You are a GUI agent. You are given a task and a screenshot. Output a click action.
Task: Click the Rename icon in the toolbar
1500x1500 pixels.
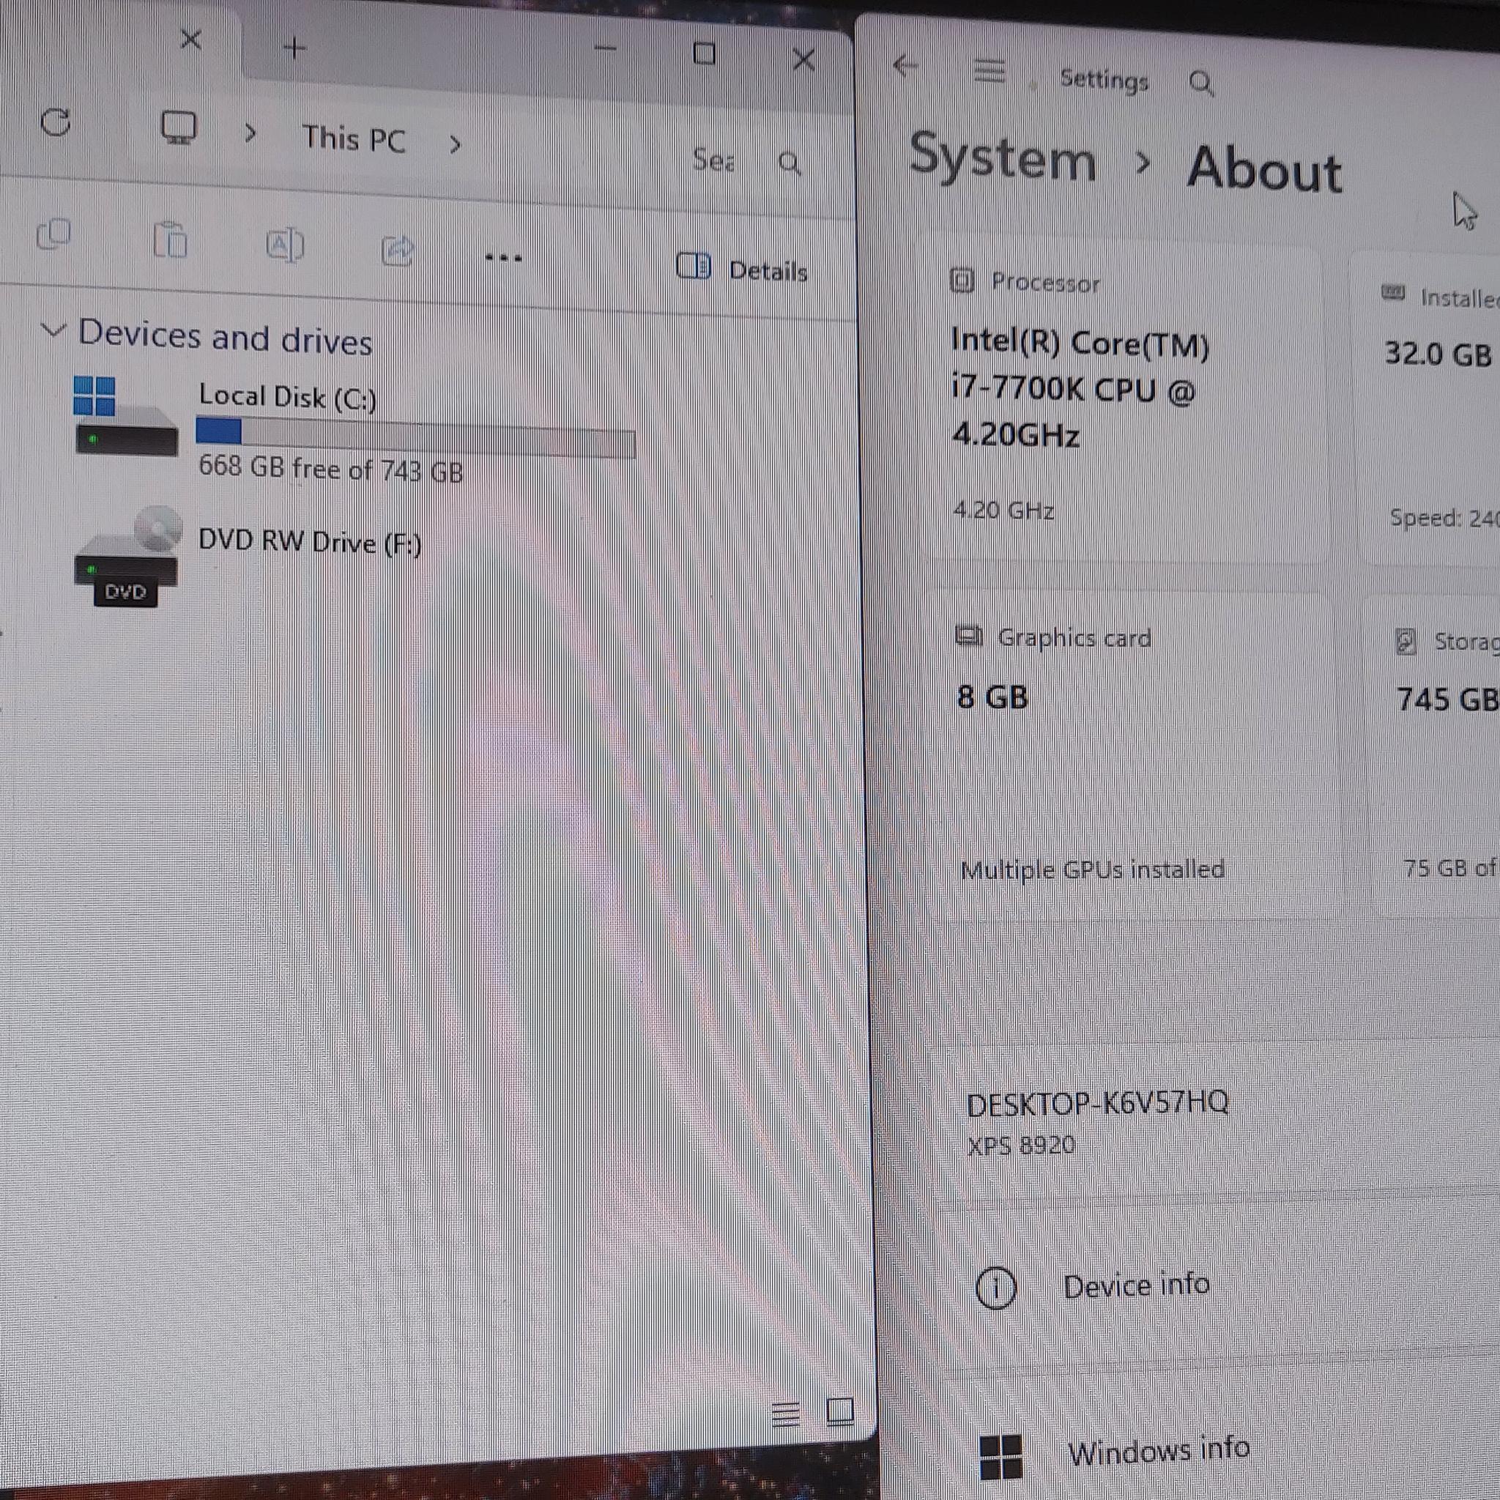point(285,245)
